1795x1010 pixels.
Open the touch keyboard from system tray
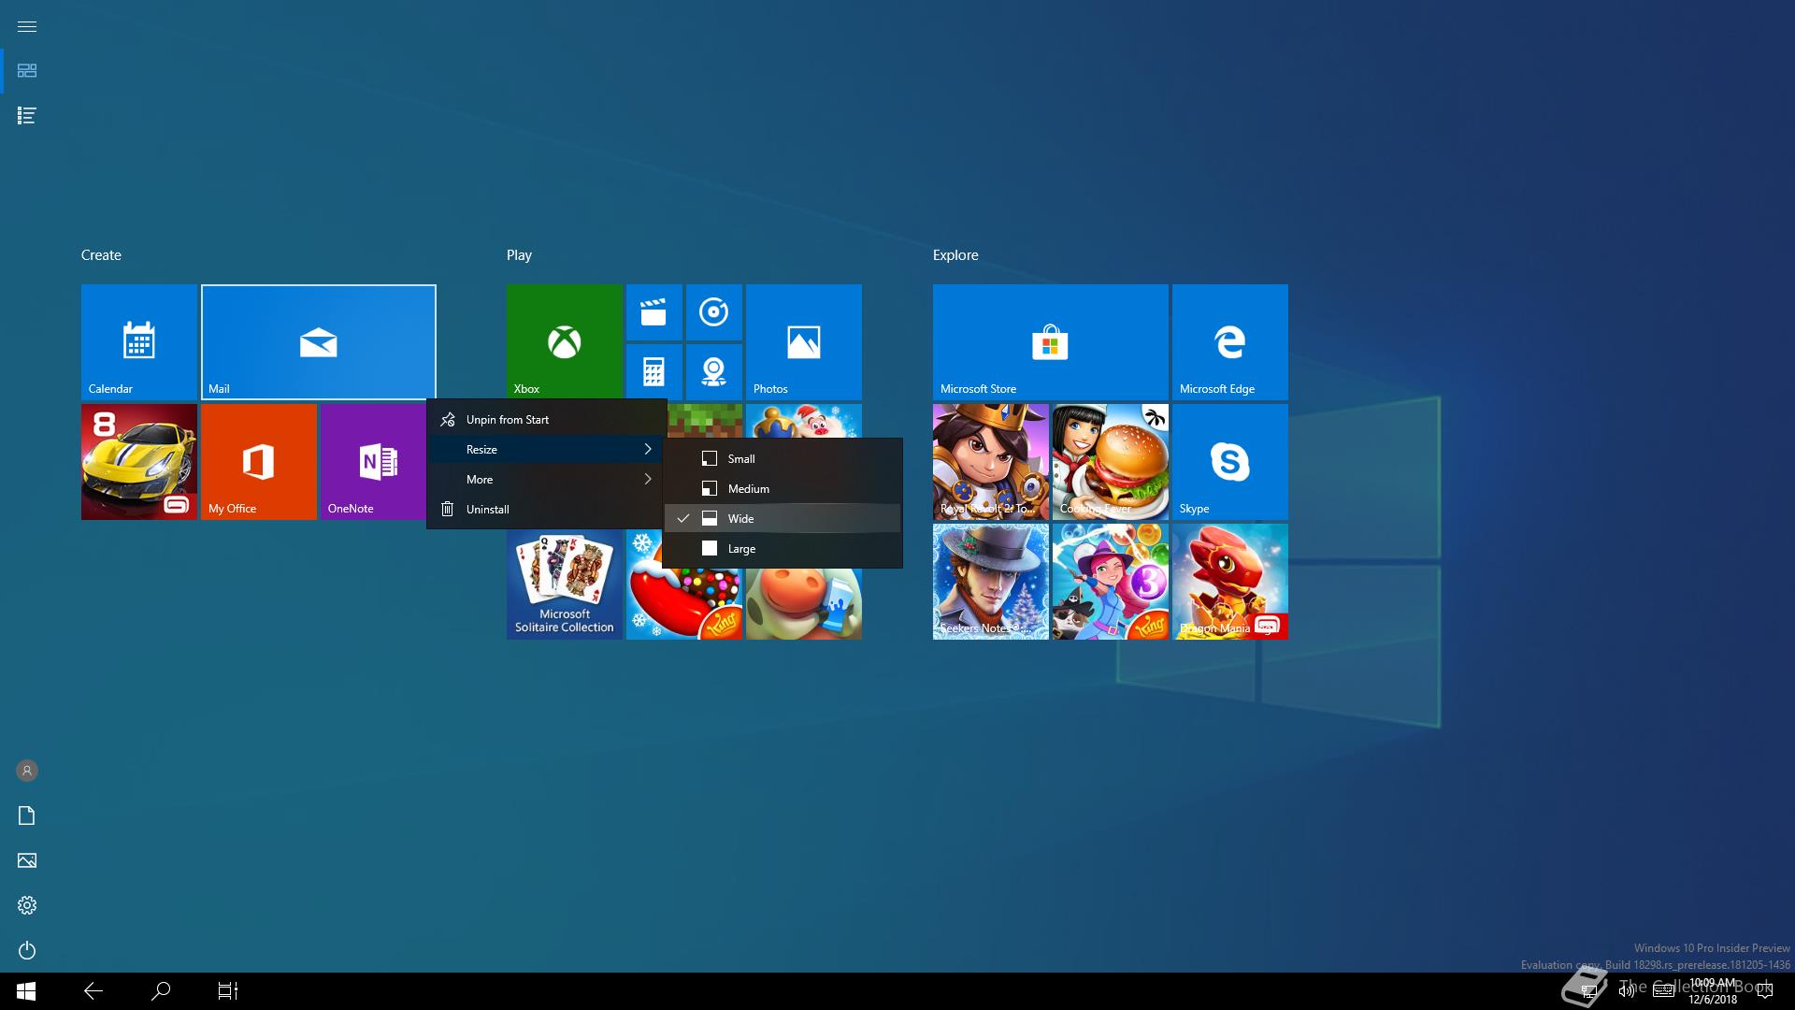[1663, 991]
